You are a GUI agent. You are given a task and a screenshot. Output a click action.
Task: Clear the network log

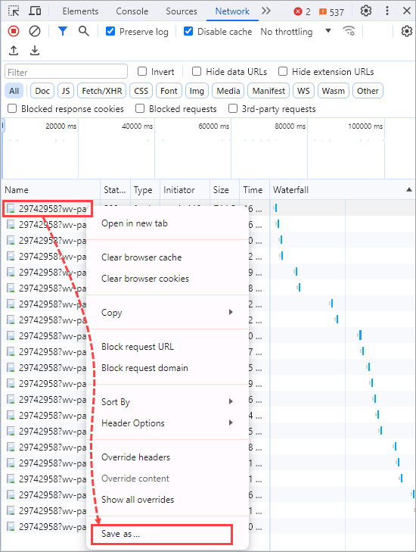pos(35,31)
